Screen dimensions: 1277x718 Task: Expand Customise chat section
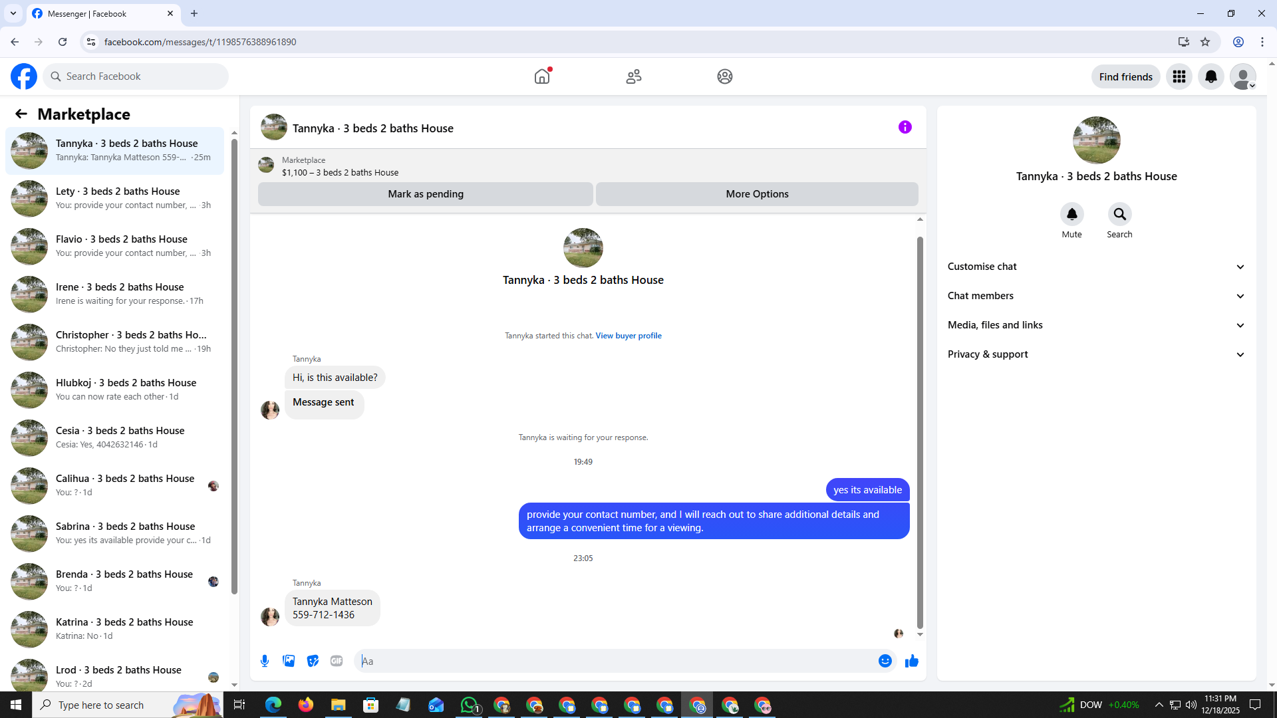1096,267
